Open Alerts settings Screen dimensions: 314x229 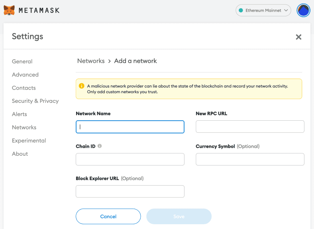pyautogui.click(x=20, y=114)
